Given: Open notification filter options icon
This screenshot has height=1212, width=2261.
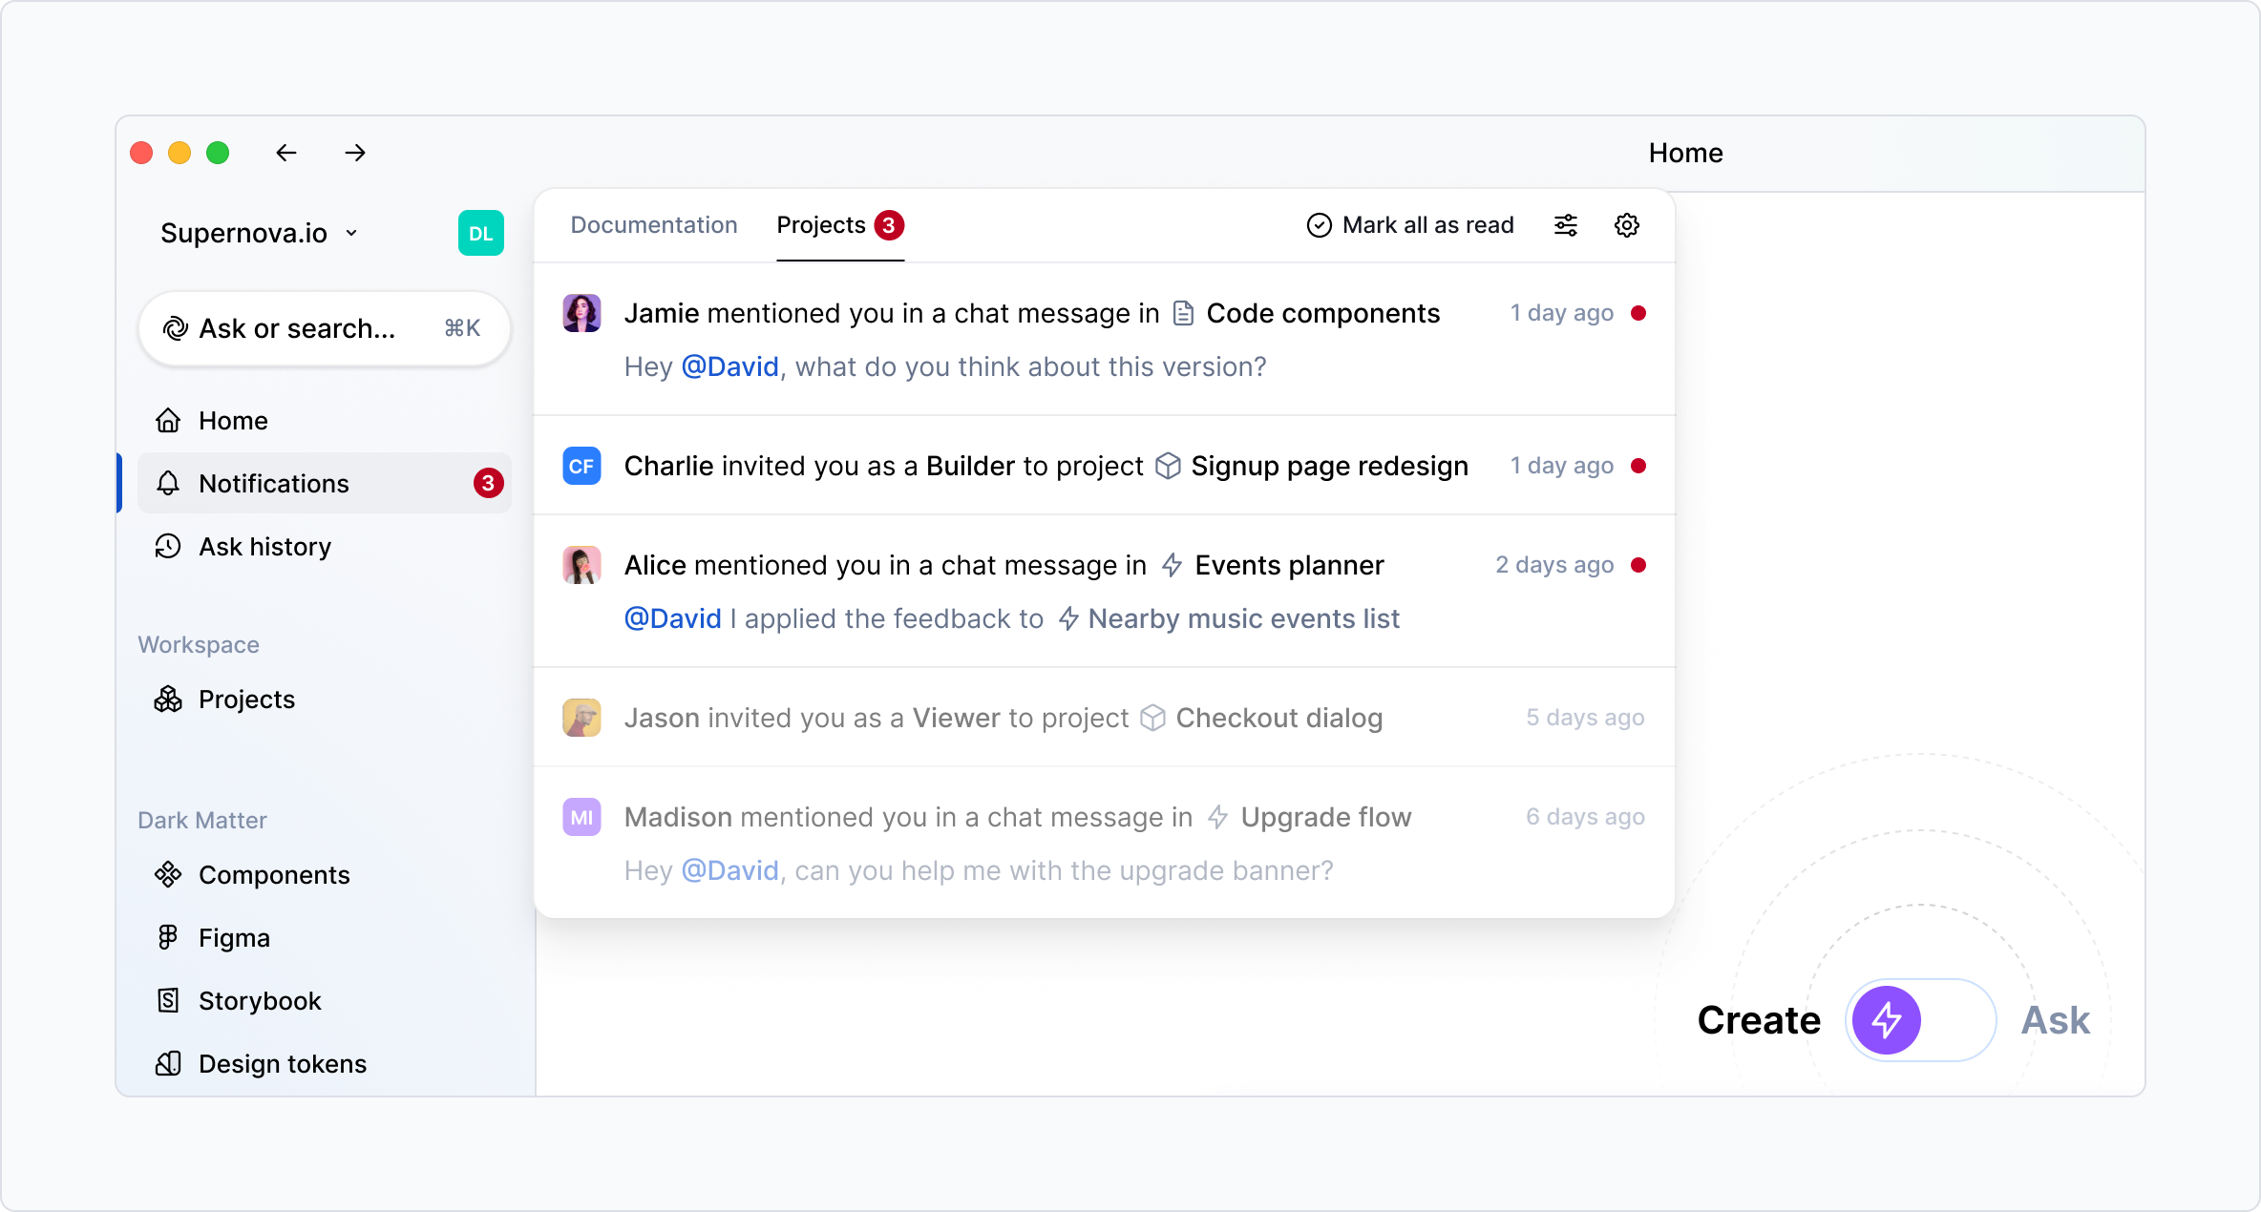Looking at the screenshot, I should tap(1566, 225).
